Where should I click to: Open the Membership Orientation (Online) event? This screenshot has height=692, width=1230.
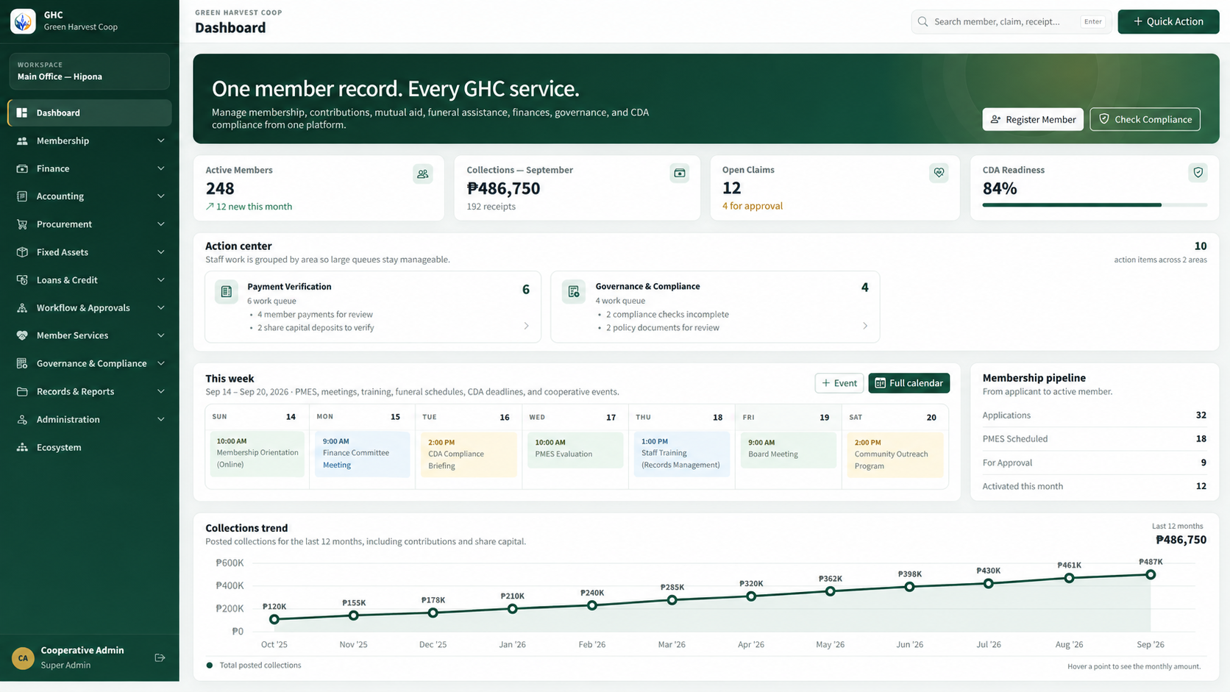(257, 454)
